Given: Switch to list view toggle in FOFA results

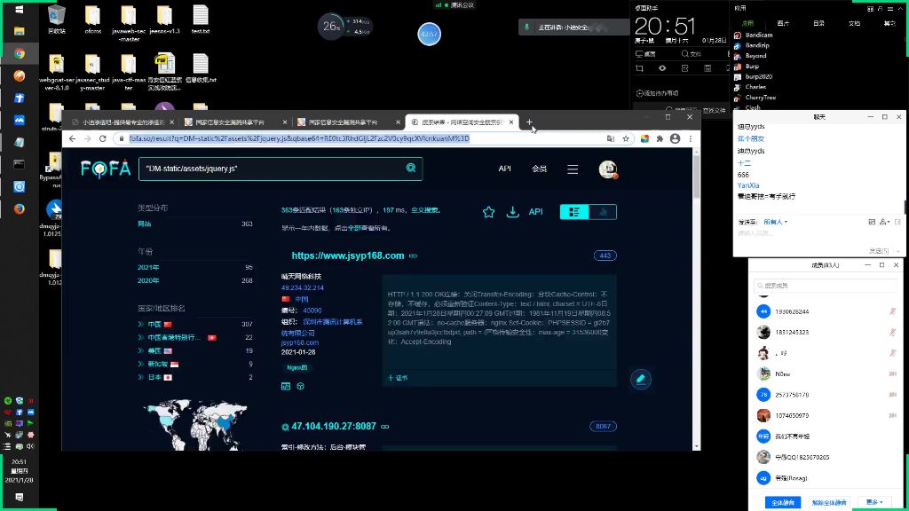Looking at the screenshot, I should point(574,212).
